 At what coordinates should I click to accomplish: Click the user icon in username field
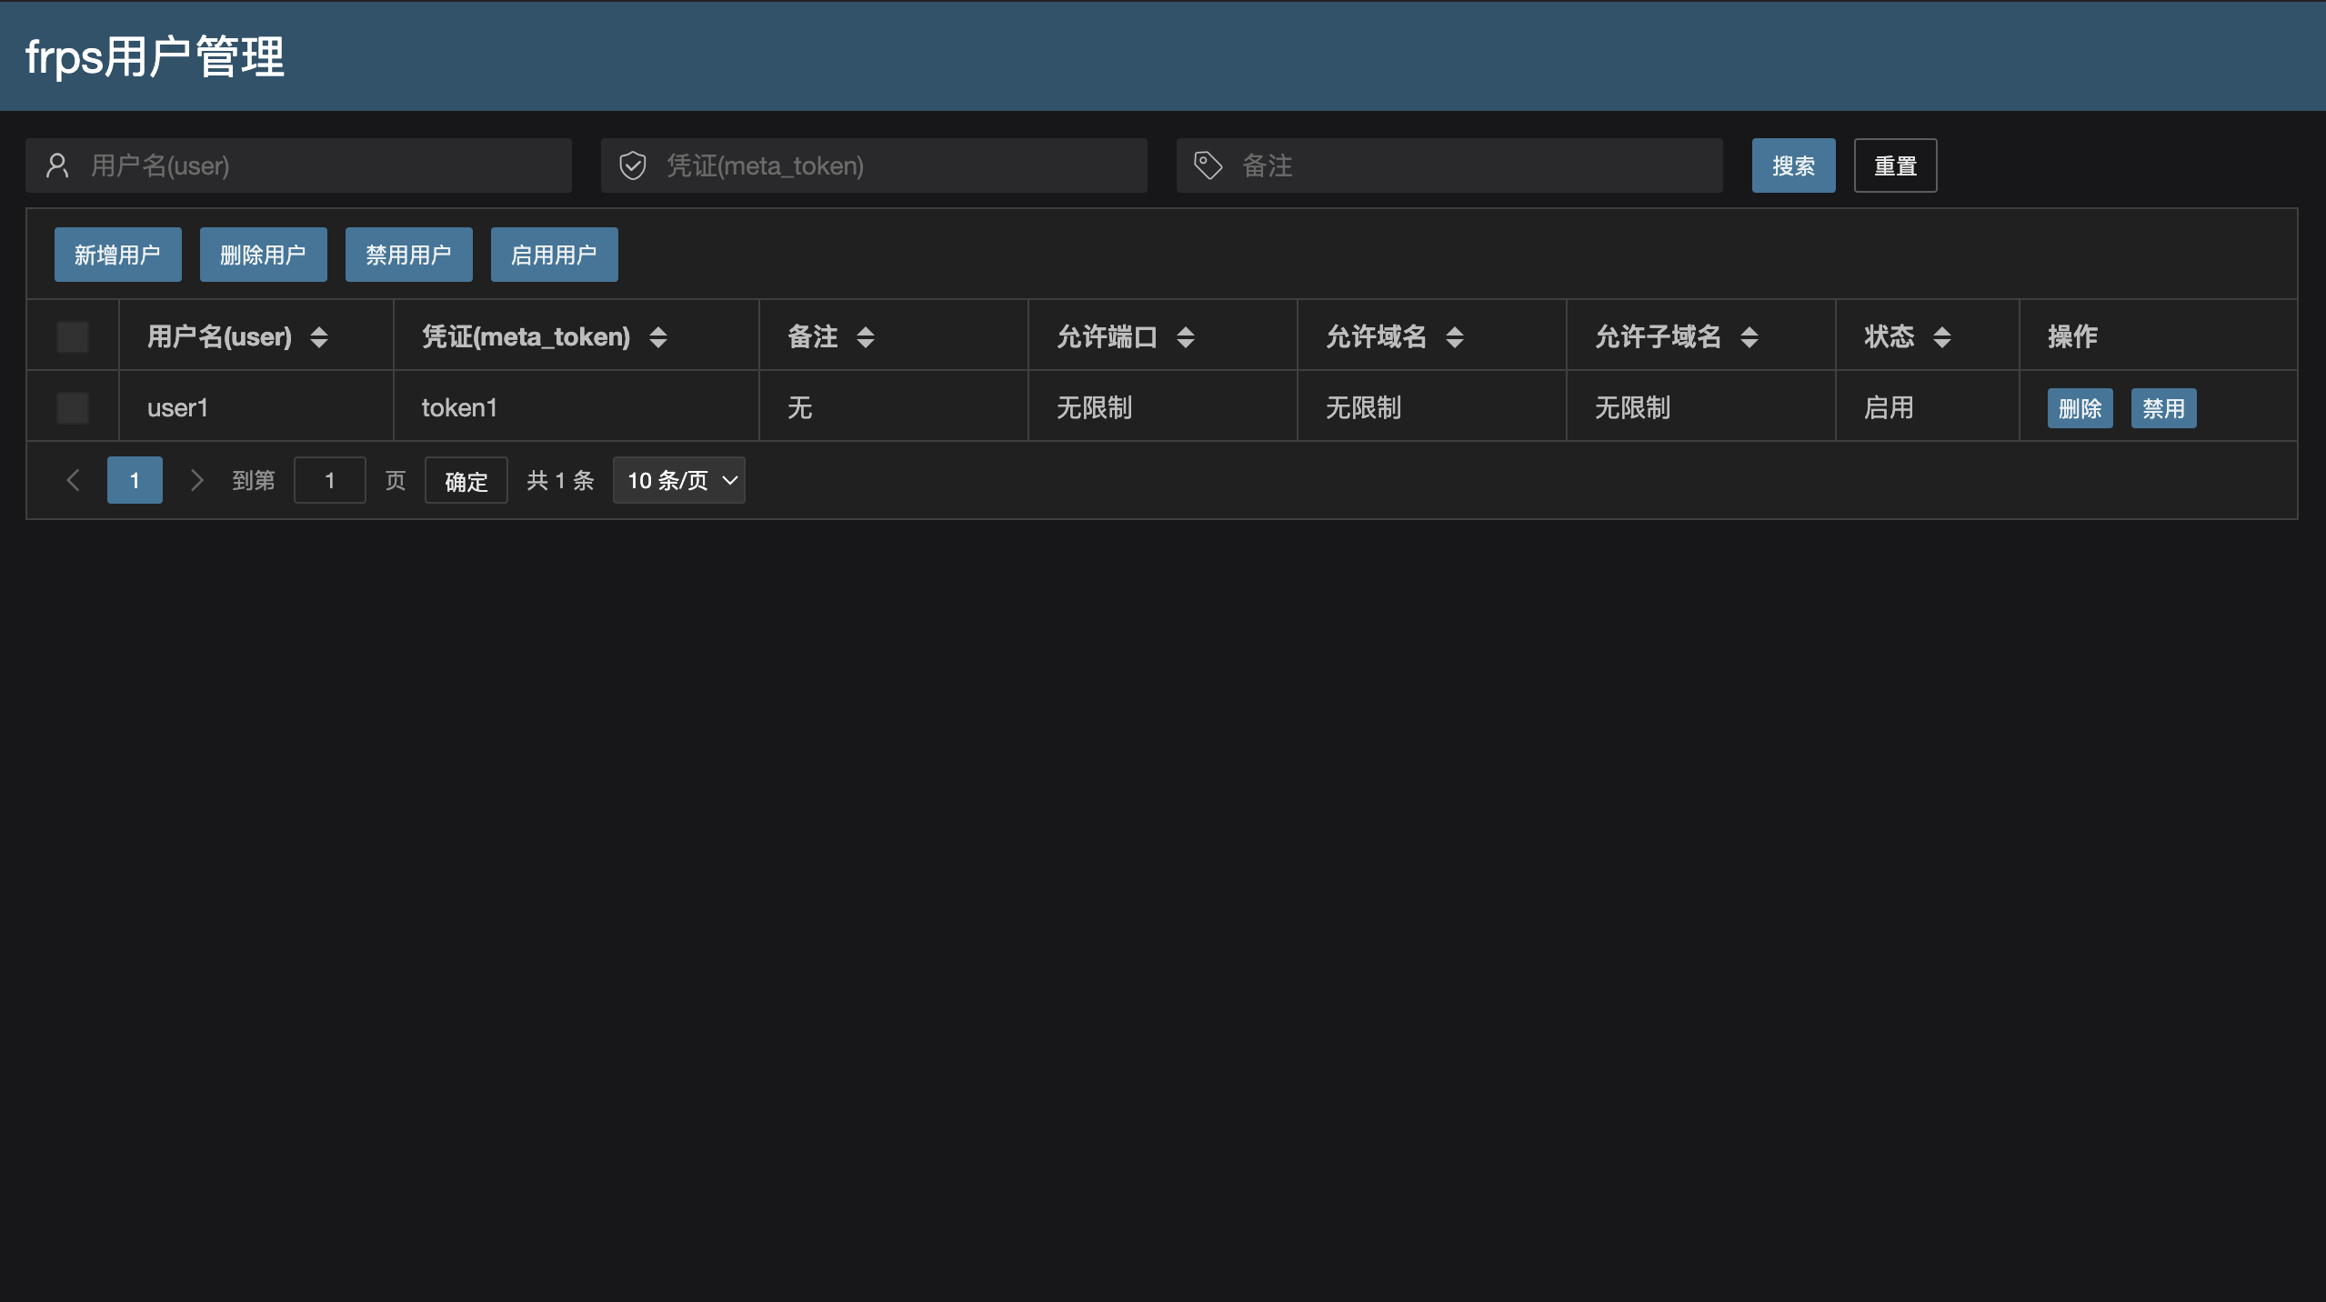point(57,165)
